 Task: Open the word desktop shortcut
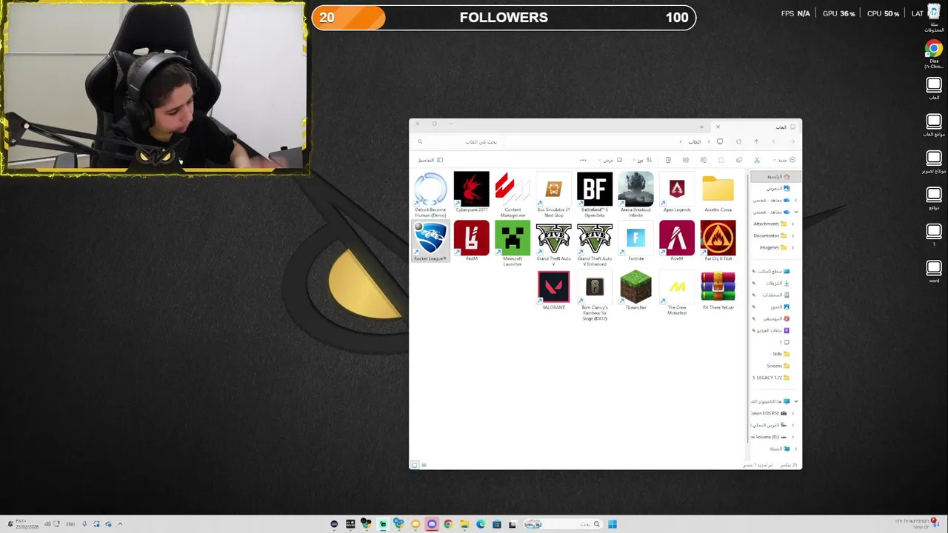[x=933, y=270]
